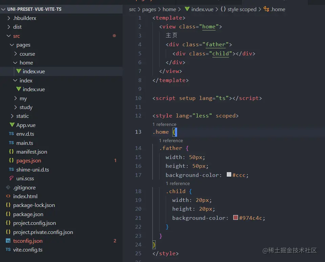Open manifest.json in the explorer
The image size is (325, 262).
click(61, 152)
